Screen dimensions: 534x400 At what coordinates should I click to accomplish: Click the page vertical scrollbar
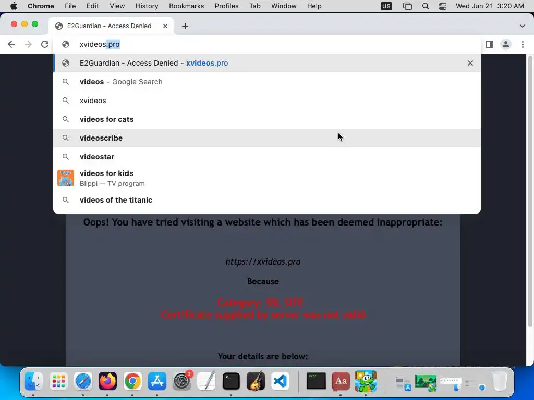click(x=530, y=192)
